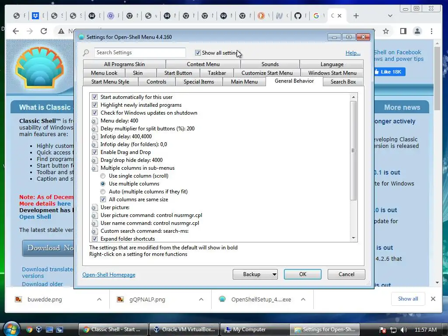Switch to the Dropbox browser tab
The image size is (448, 336).
click(35, 16)
